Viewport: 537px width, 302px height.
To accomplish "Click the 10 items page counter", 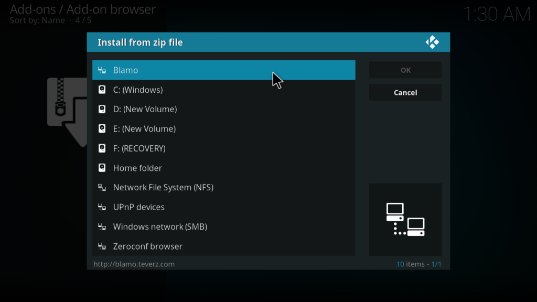I will (418, 264).
